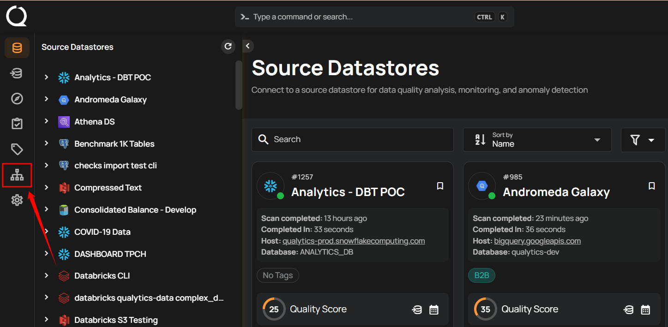Click the highlighted hierarchy icon in sidebar
The width and height of the screenshot is (668, 327).
17,175
